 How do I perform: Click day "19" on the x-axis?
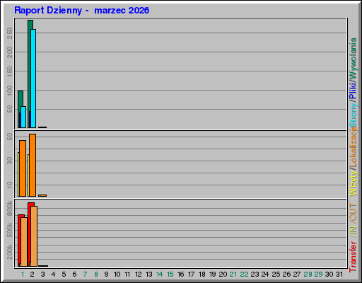213,275
